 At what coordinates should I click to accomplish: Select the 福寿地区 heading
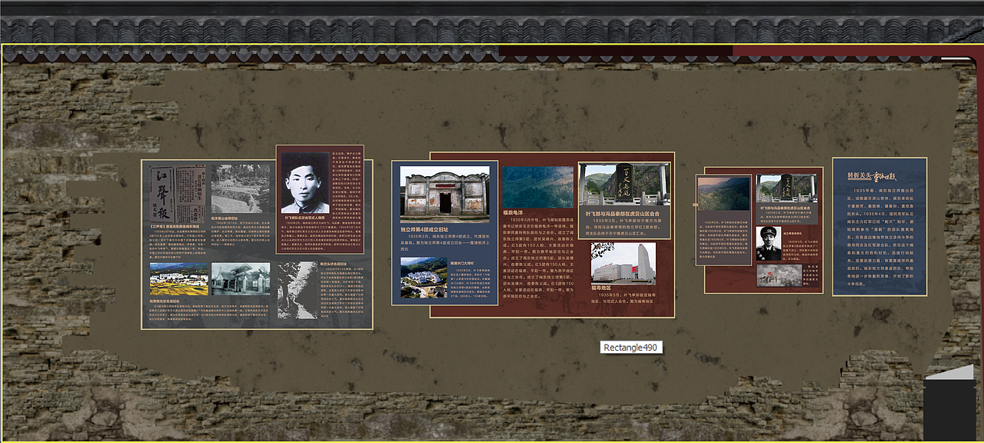pos(603,288)
